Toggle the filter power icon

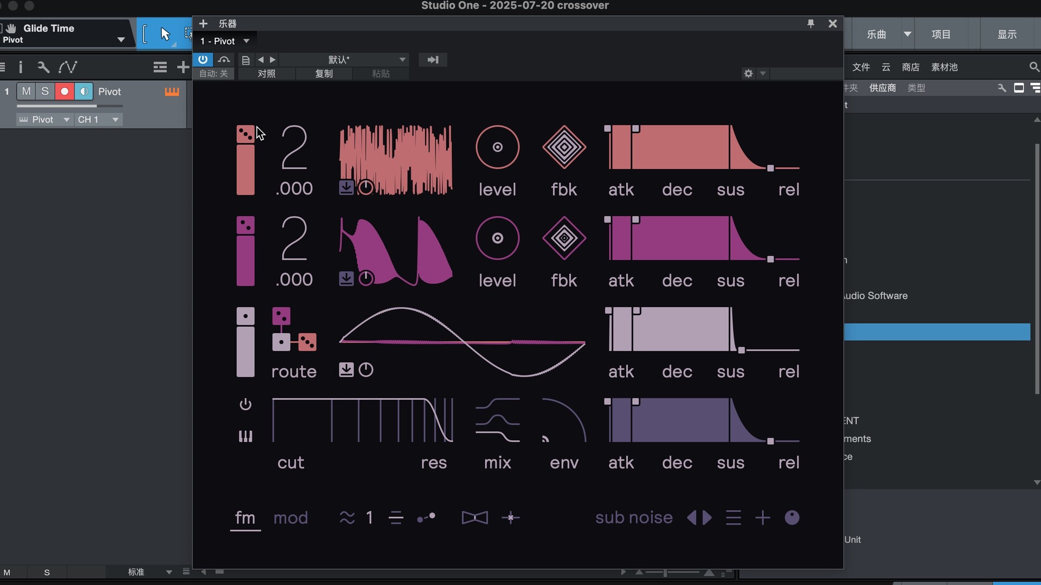[246, 404]
